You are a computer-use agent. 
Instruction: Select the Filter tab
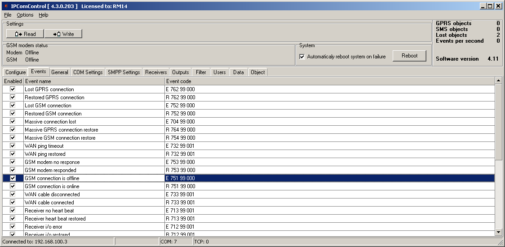coord(201,72)
